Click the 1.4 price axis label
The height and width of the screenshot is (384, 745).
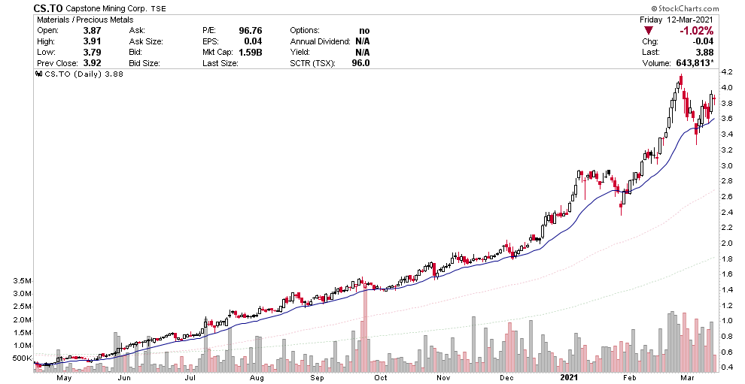click(x=726, y=289)
